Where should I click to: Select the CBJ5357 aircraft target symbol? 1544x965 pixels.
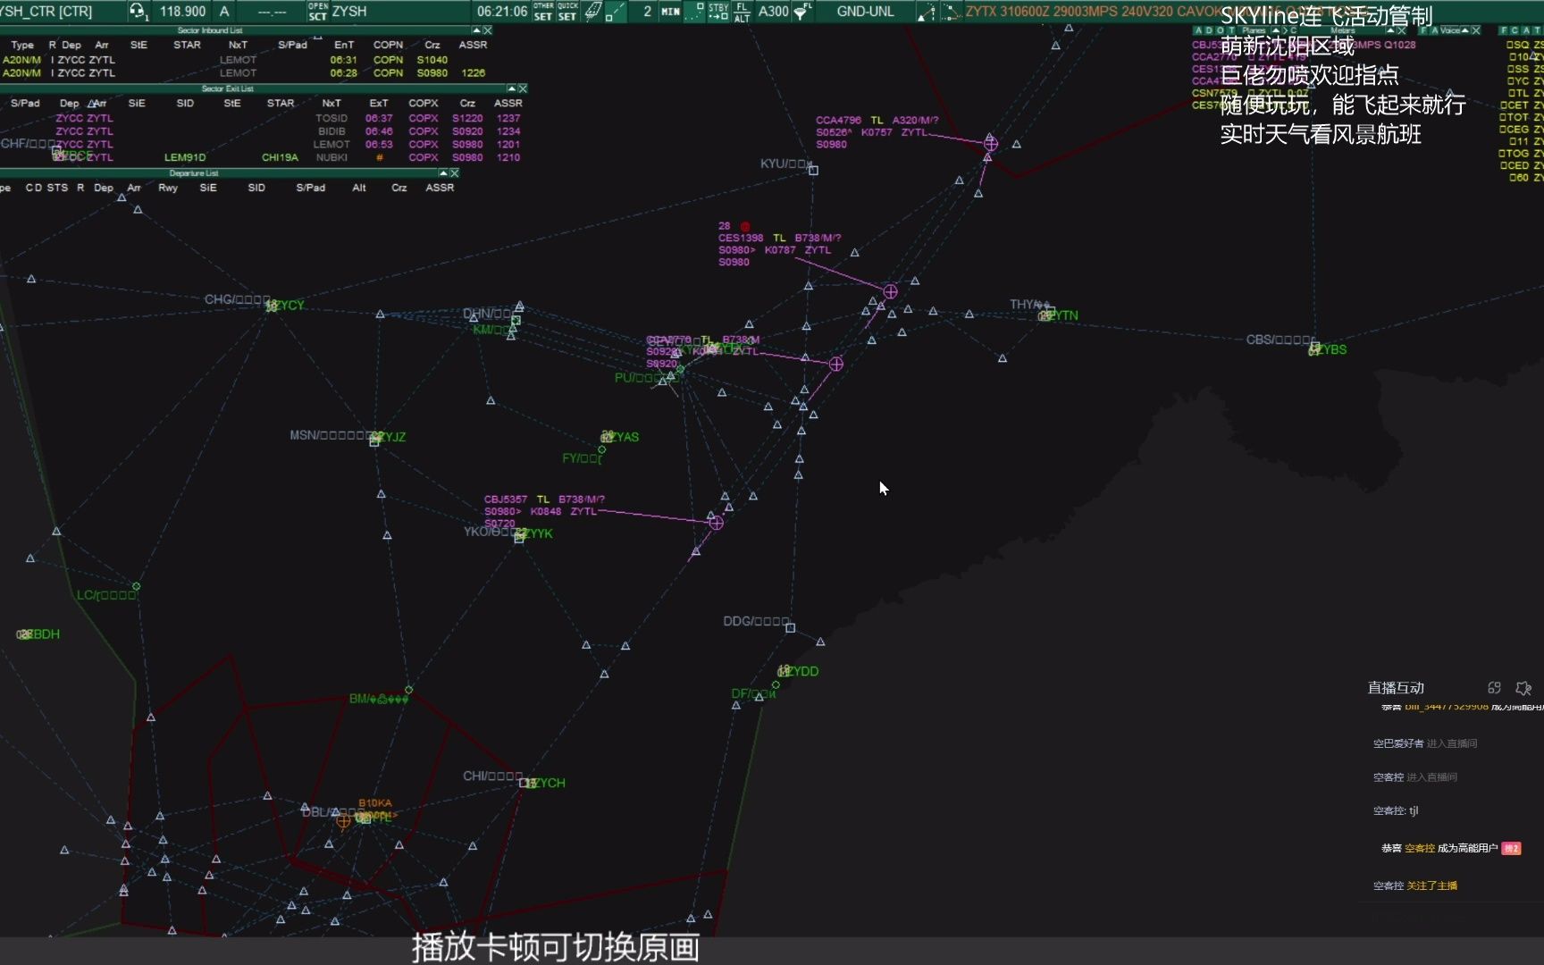[716, 523]
